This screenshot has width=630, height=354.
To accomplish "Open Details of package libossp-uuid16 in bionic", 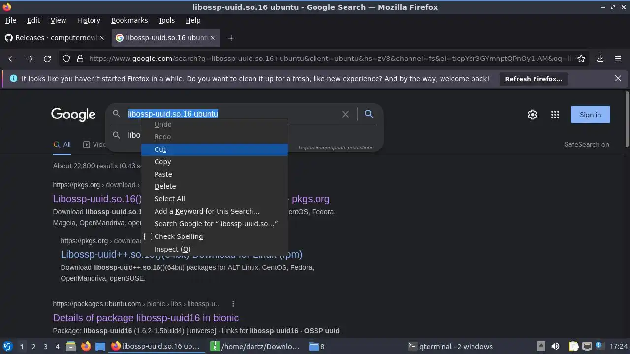I will [x=146, y=318].
